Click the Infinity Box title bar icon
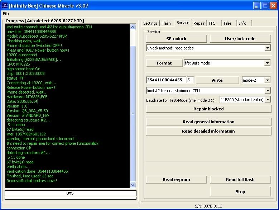This screenshot has width=279, height=210. pos(4,5)
